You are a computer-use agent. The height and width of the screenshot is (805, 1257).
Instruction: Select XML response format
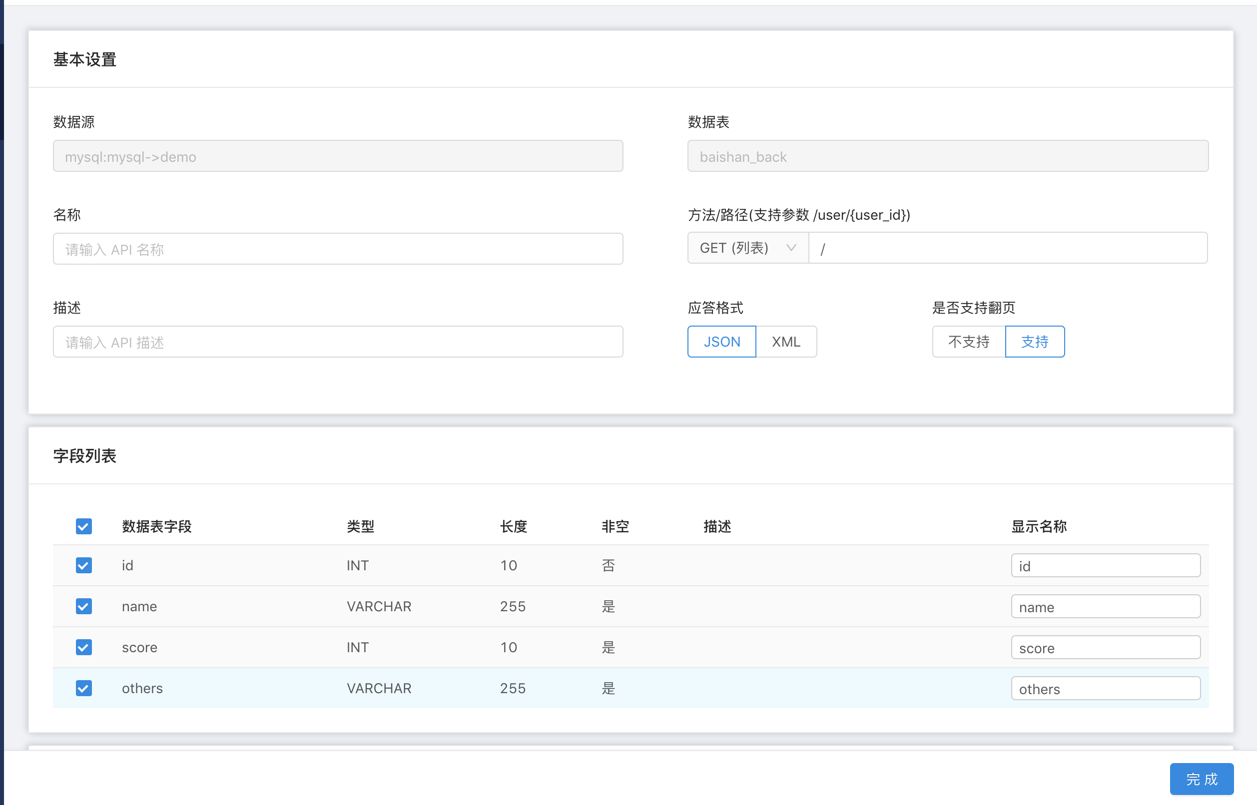tap(786, 342)
